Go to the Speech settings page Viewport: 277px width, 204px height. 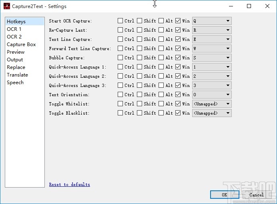tap(15, 83)
